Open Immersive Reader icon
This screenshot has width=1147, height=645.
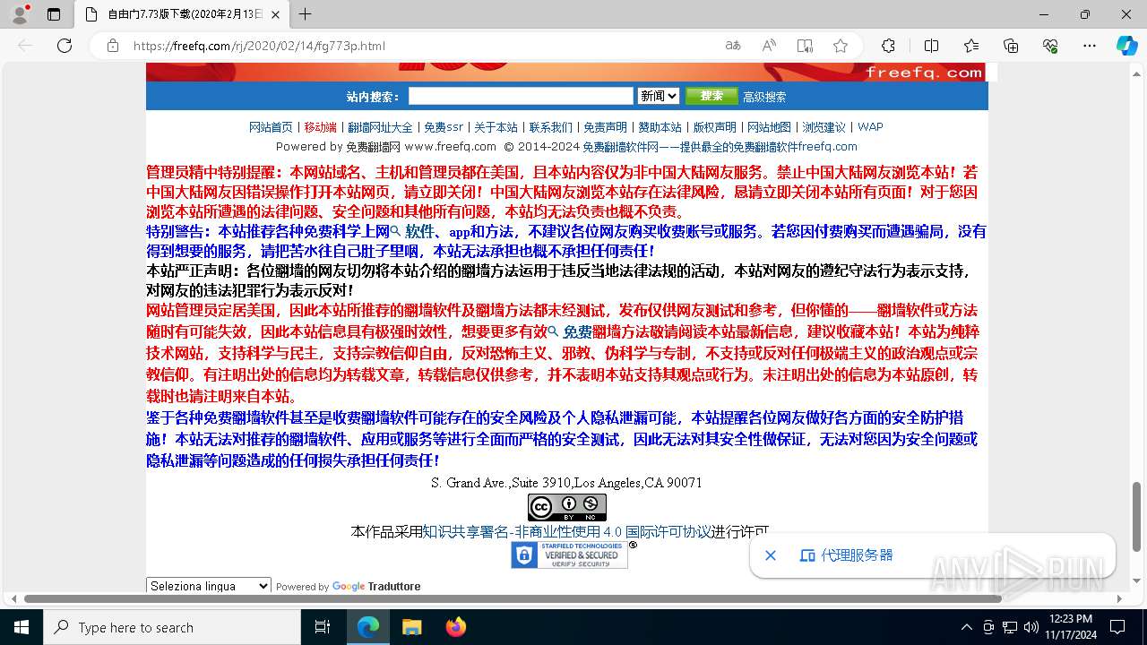pos(805,46)
